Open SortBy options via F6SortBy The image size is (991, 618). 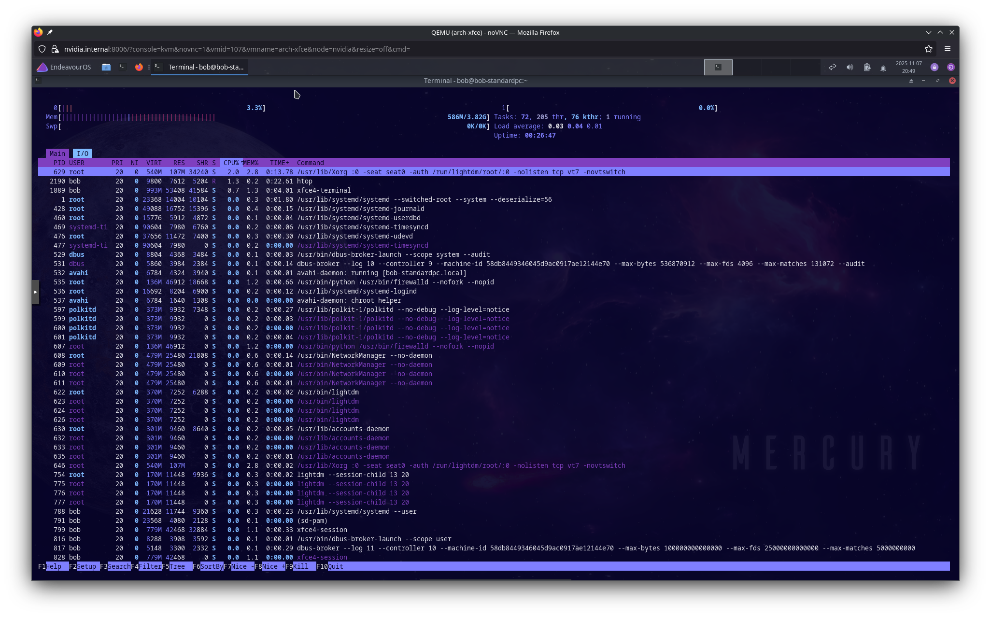[209, 566]
